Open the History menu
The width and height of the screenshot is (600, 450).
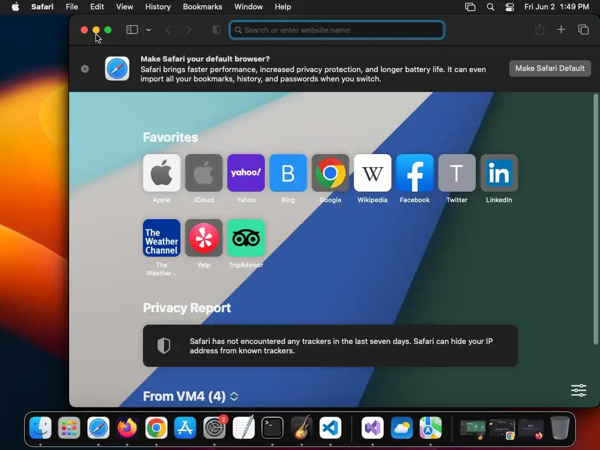[x=158, y=7]
